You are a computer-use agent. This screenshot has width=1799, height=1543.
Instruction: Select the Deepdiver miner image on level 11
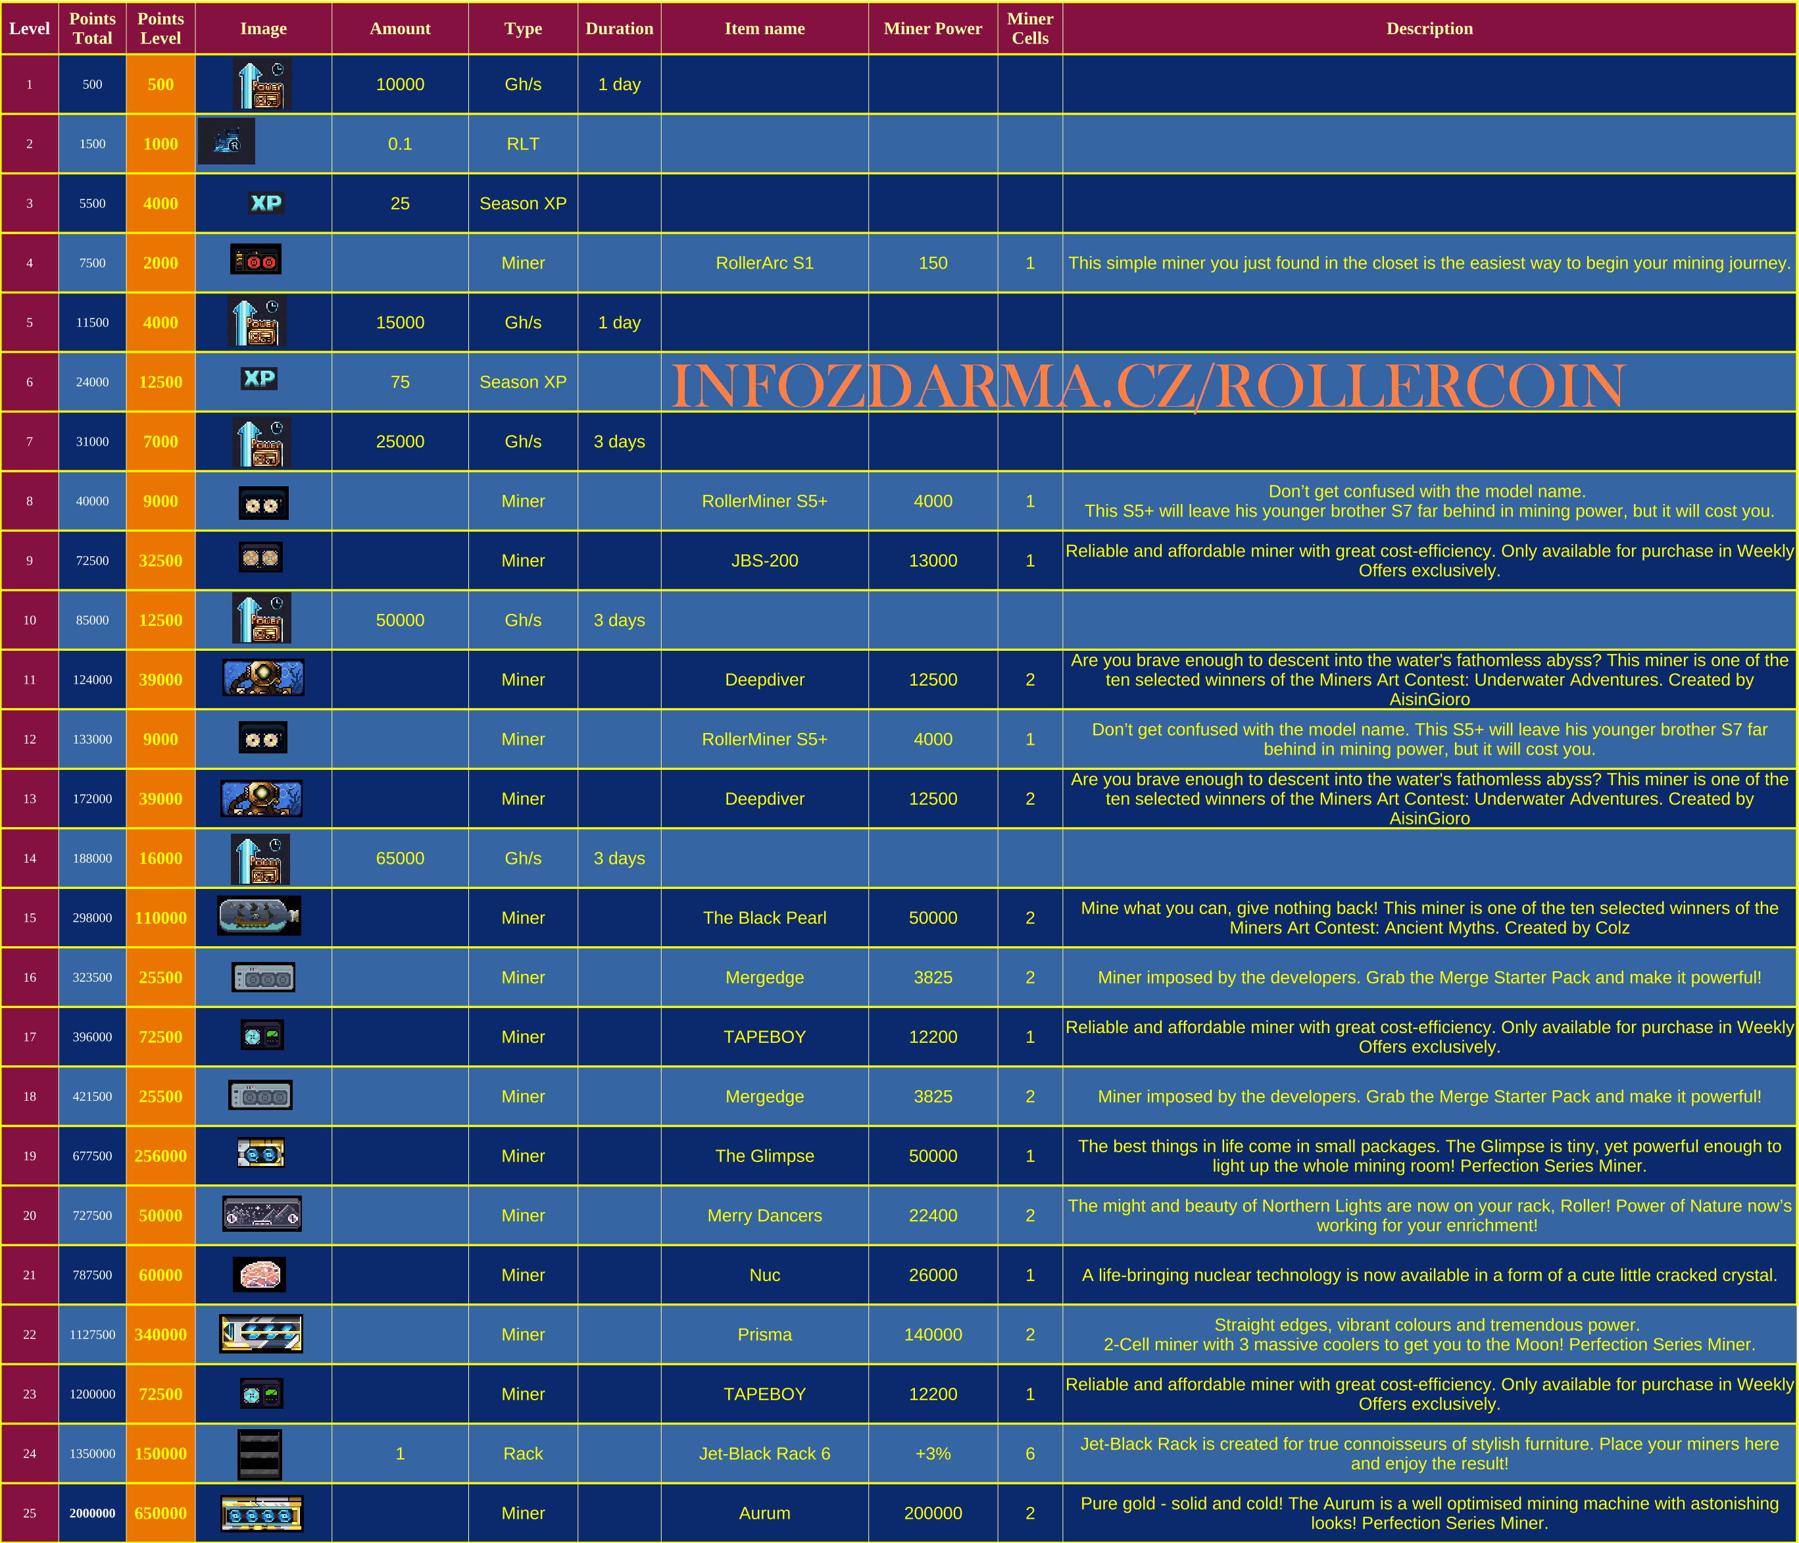262,679
